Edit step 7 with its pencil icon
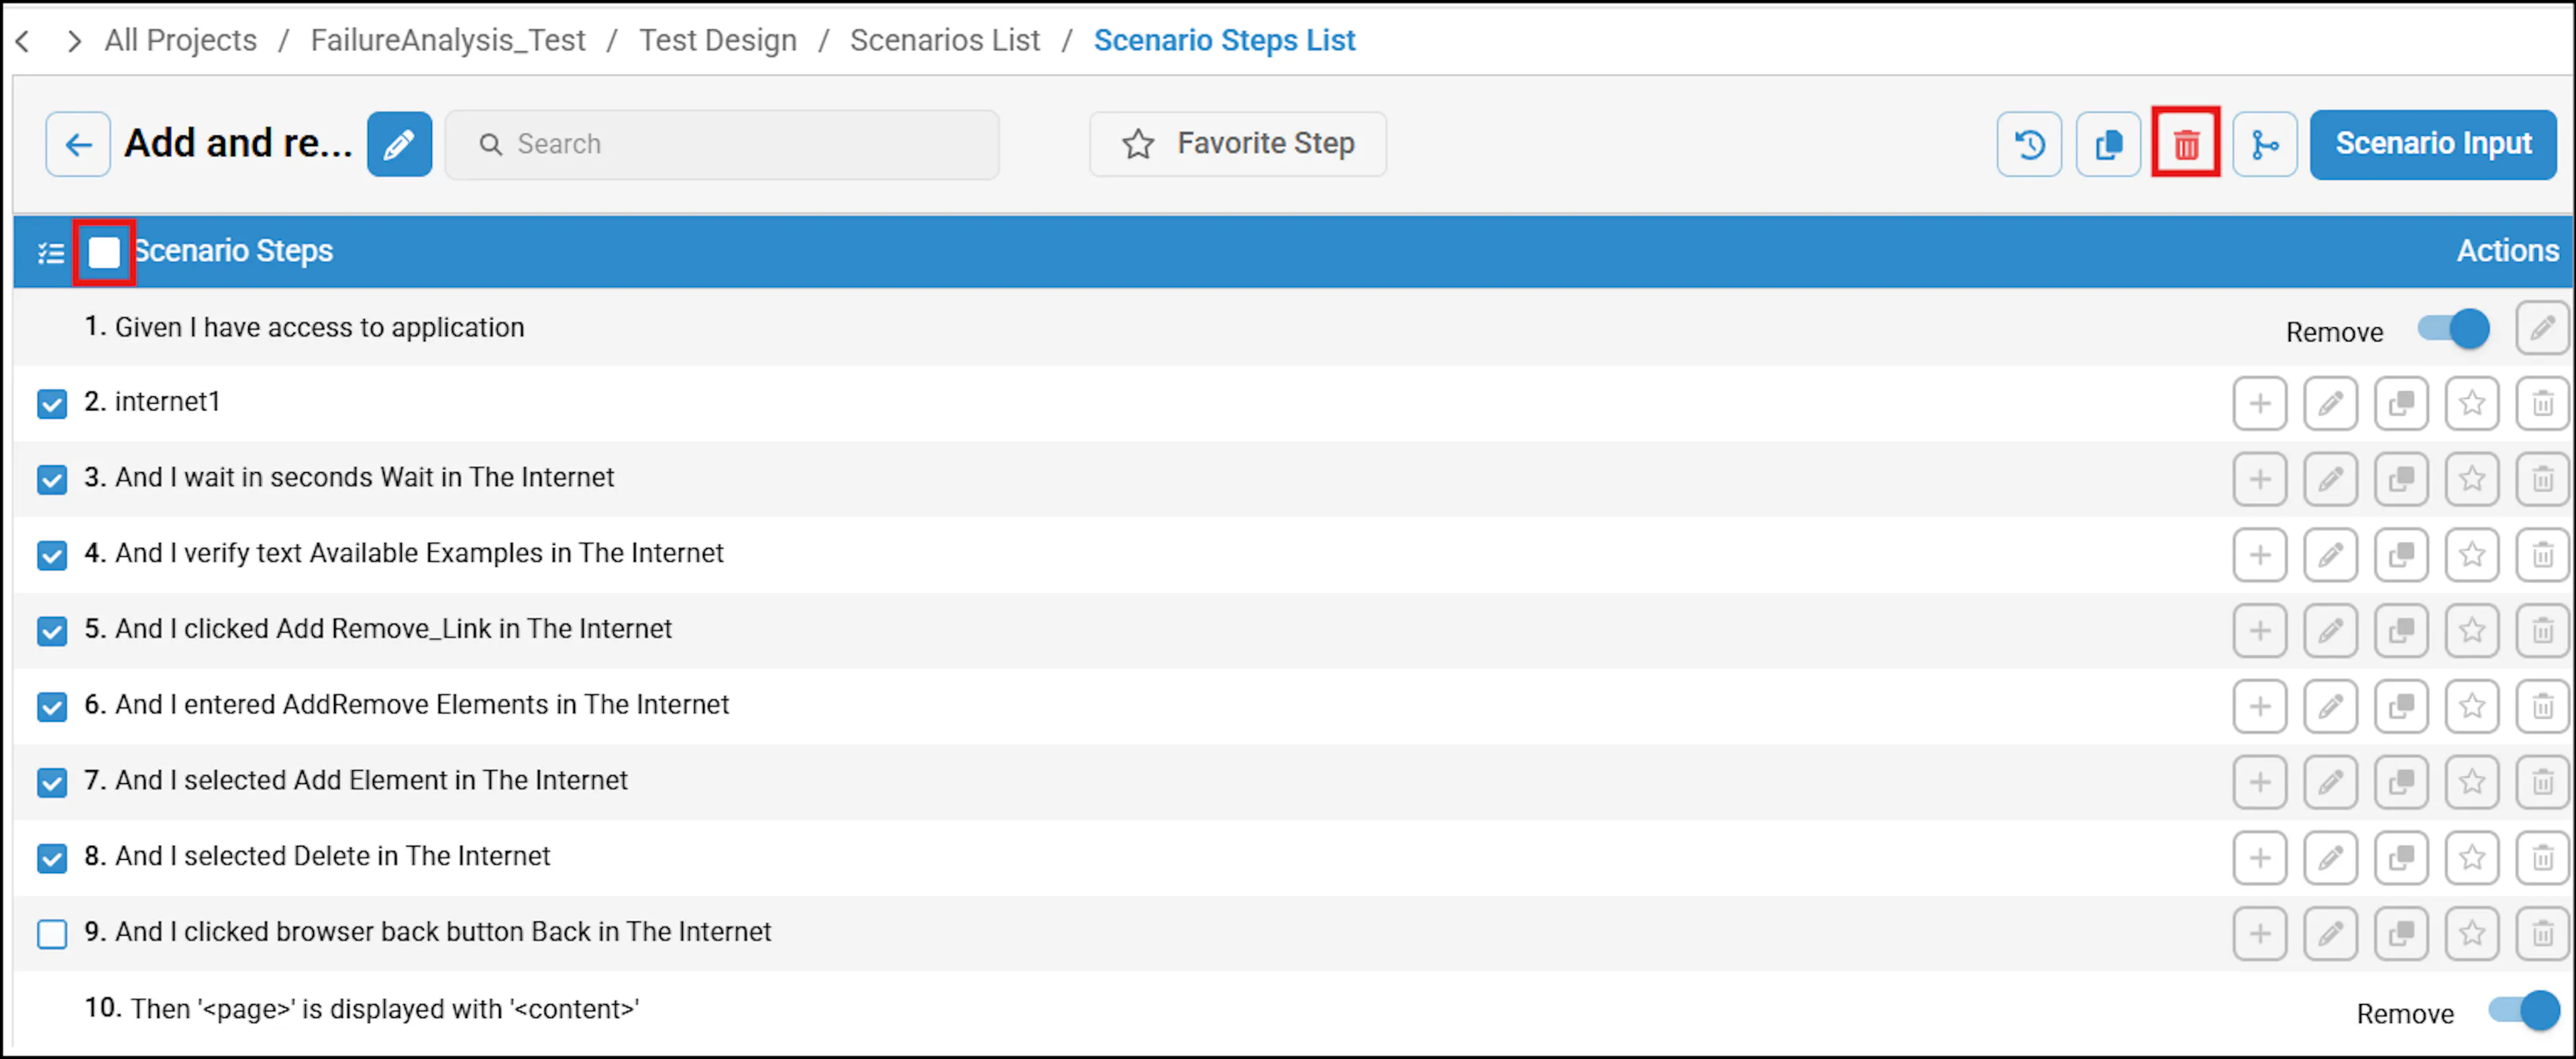The width and height of the screenshot is (2576, 1059). [2330, 781]
